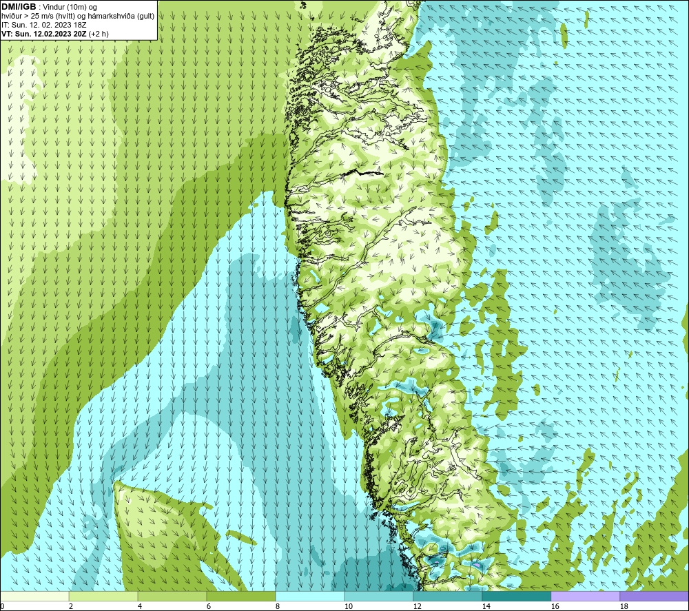Image resolution: width=689 pixels, height=611 pixels.
Task: Select the pale yellow 0–2 m/s scale swatch
Action: pos(34,596)
